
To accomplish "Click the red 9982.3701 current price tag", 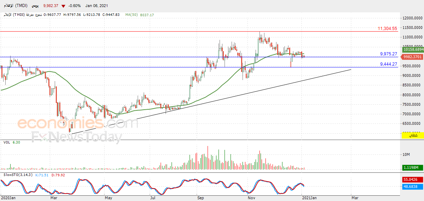I will tap(413, 56).
